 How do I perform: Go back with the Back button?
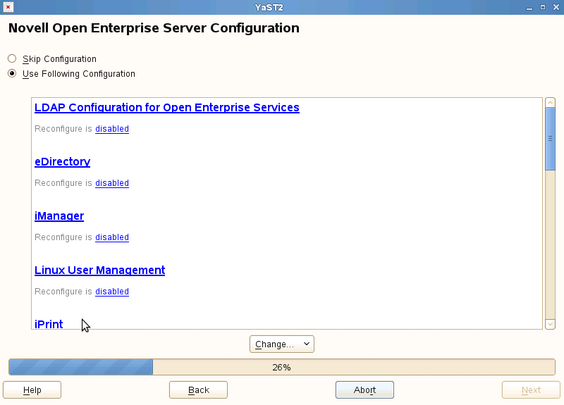199,390
